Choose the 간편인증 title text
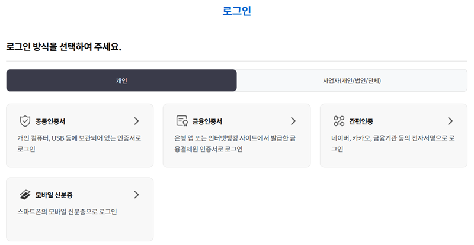474x245 pixels. pos(361,121)
